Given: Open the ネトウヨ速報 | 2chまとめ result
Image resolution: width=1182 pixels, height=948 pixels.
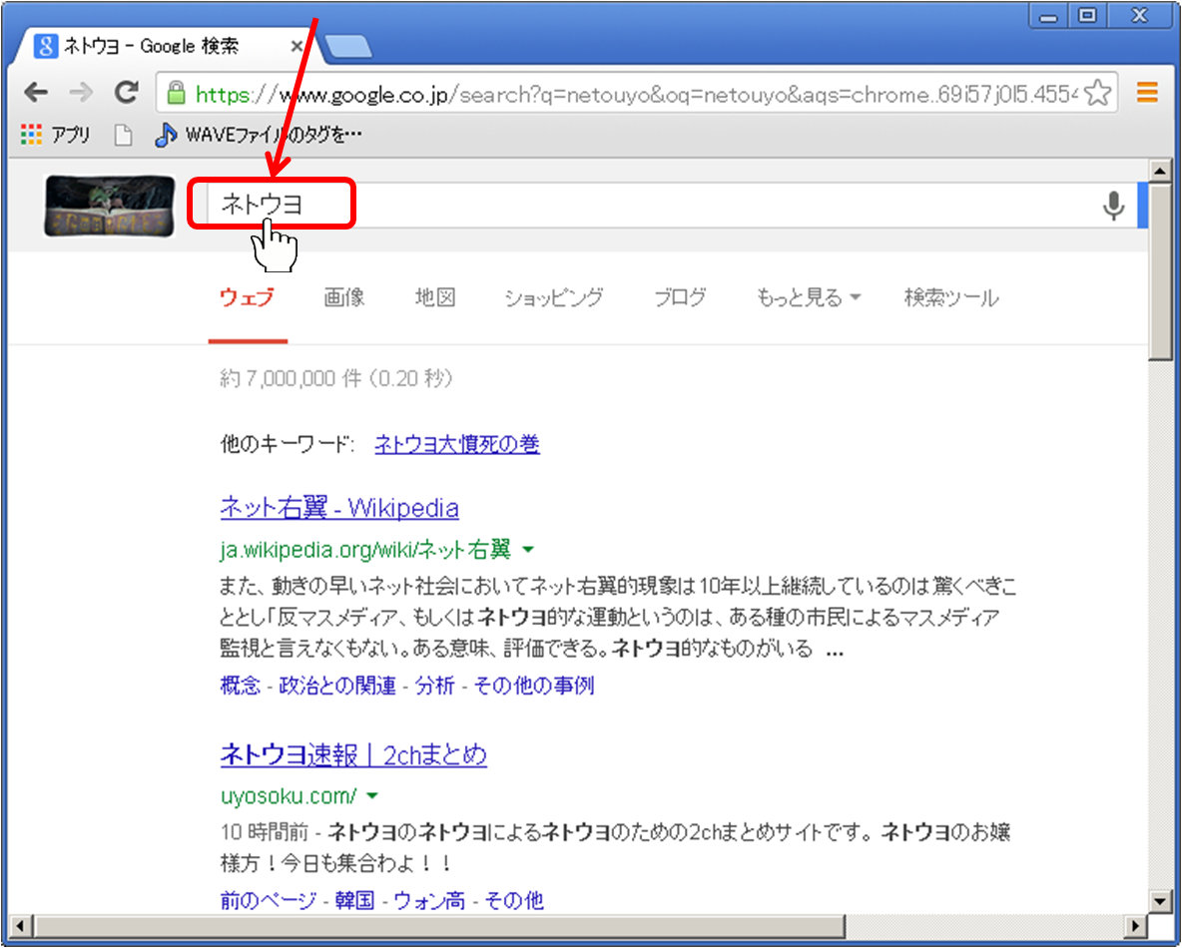Looking at the screenshot, I should click(353, 755).
